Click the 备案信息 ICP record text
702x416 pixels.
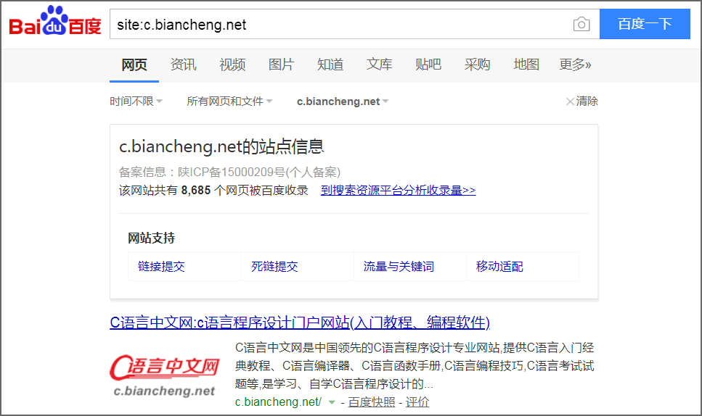229,172
